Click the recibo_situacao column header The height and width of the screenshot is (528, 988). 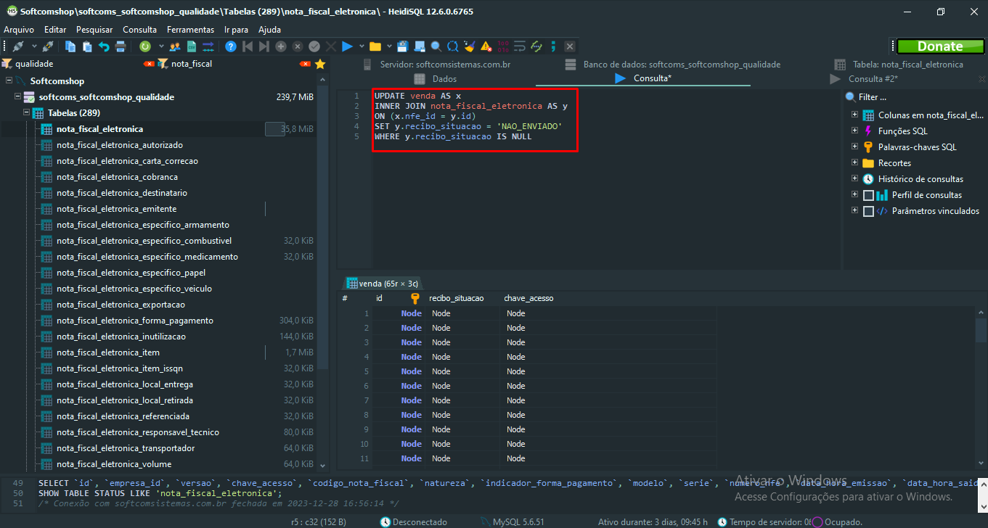[456, 298]
